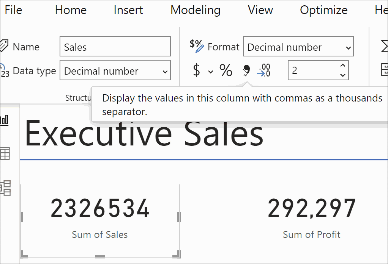Viewport: 388px width, 264px height.
Task: Switch to Report view in left sidebar
Action: (5, 121)
